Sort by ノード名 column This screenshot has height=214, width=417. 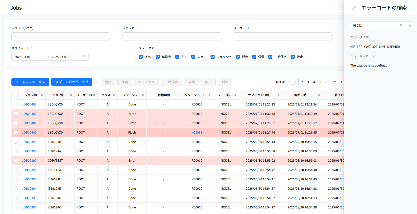pos(235,95)
